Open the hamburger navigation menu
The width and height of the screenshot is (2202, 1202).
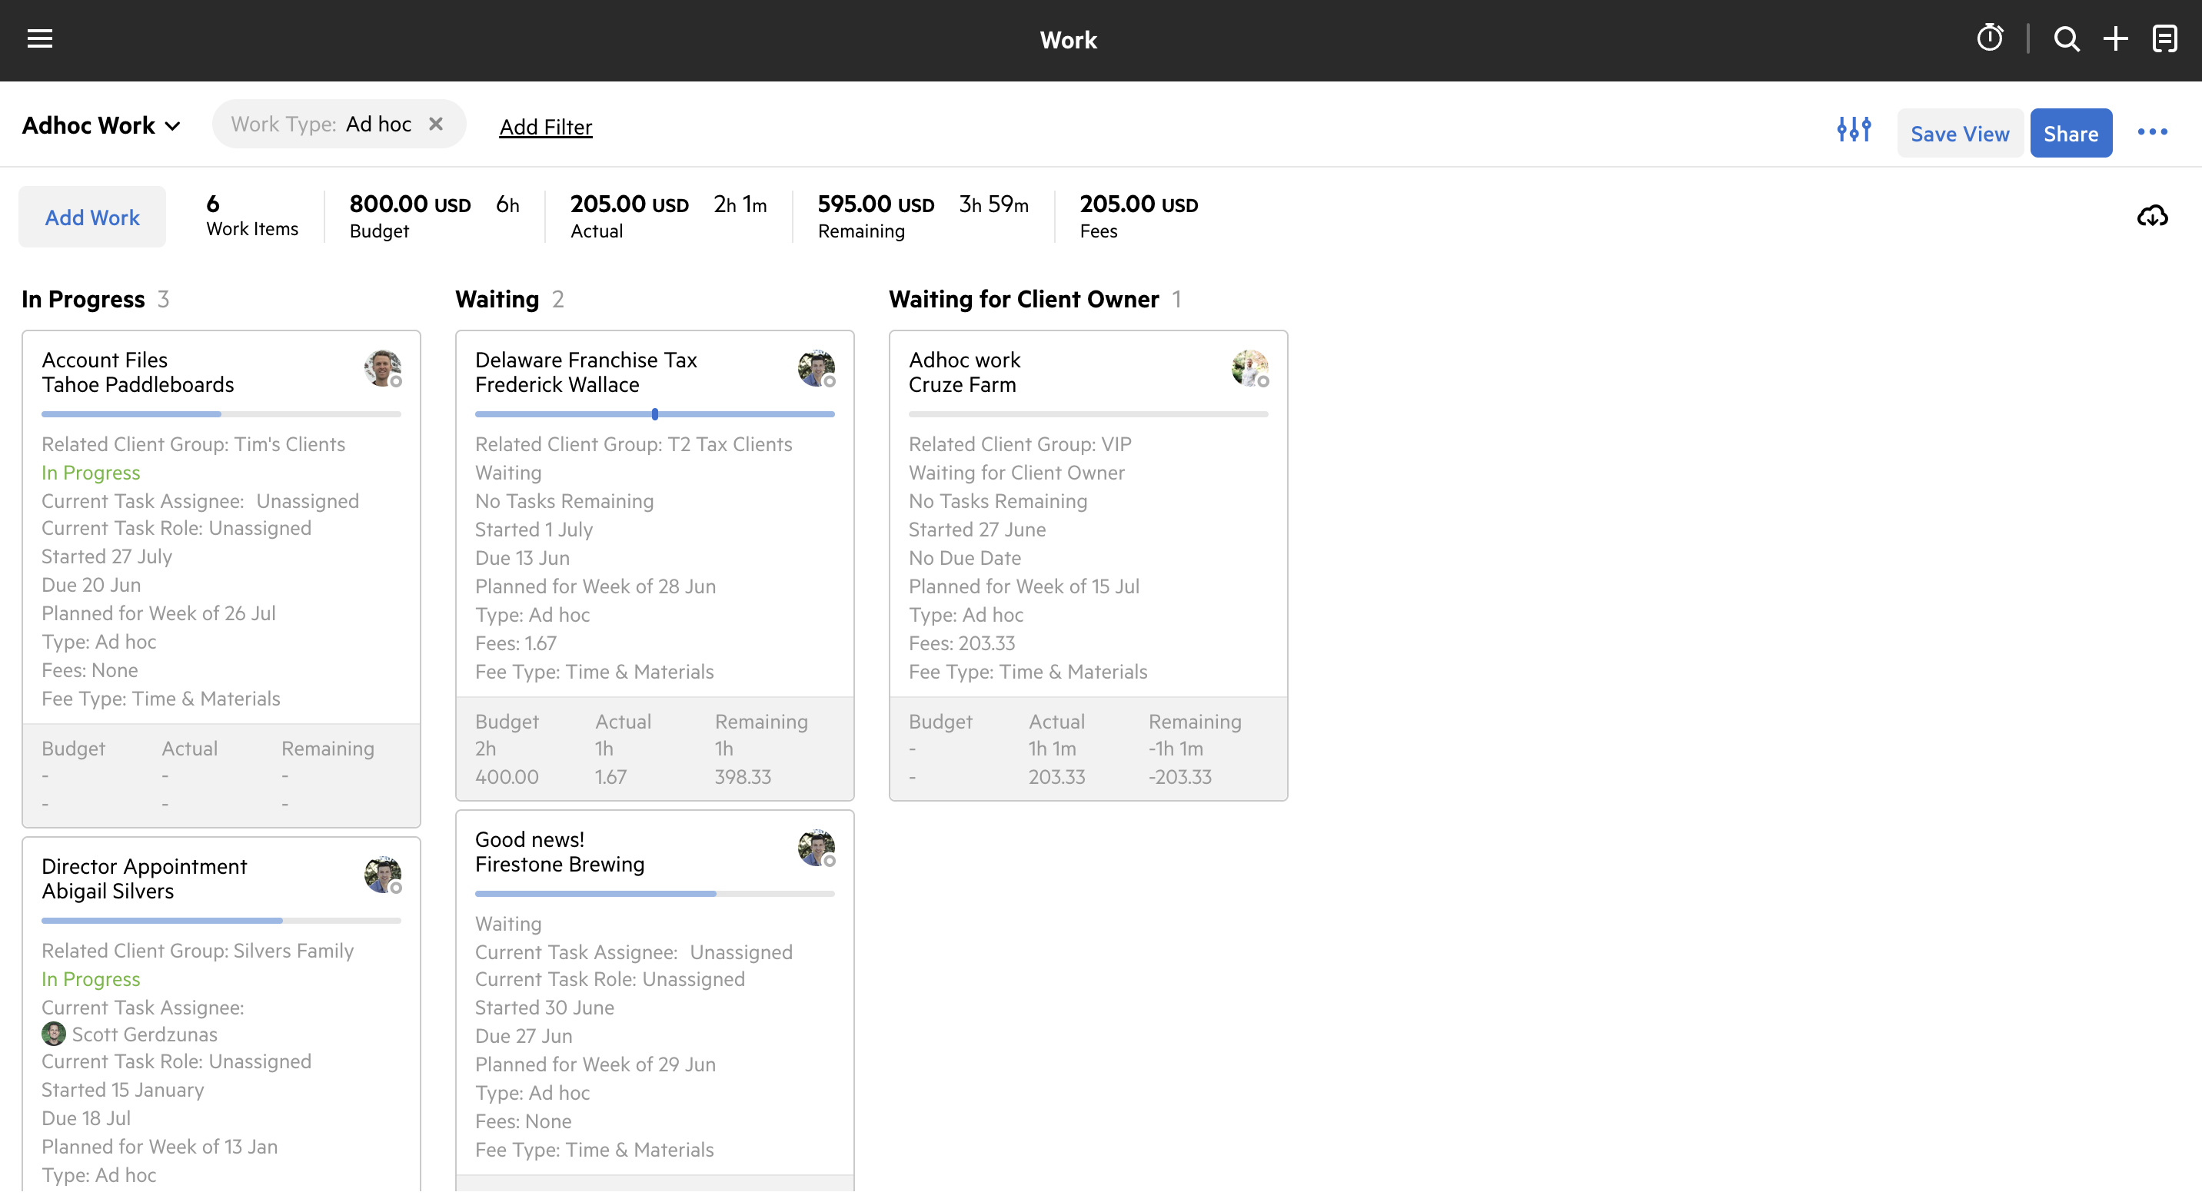click(40, 38)
